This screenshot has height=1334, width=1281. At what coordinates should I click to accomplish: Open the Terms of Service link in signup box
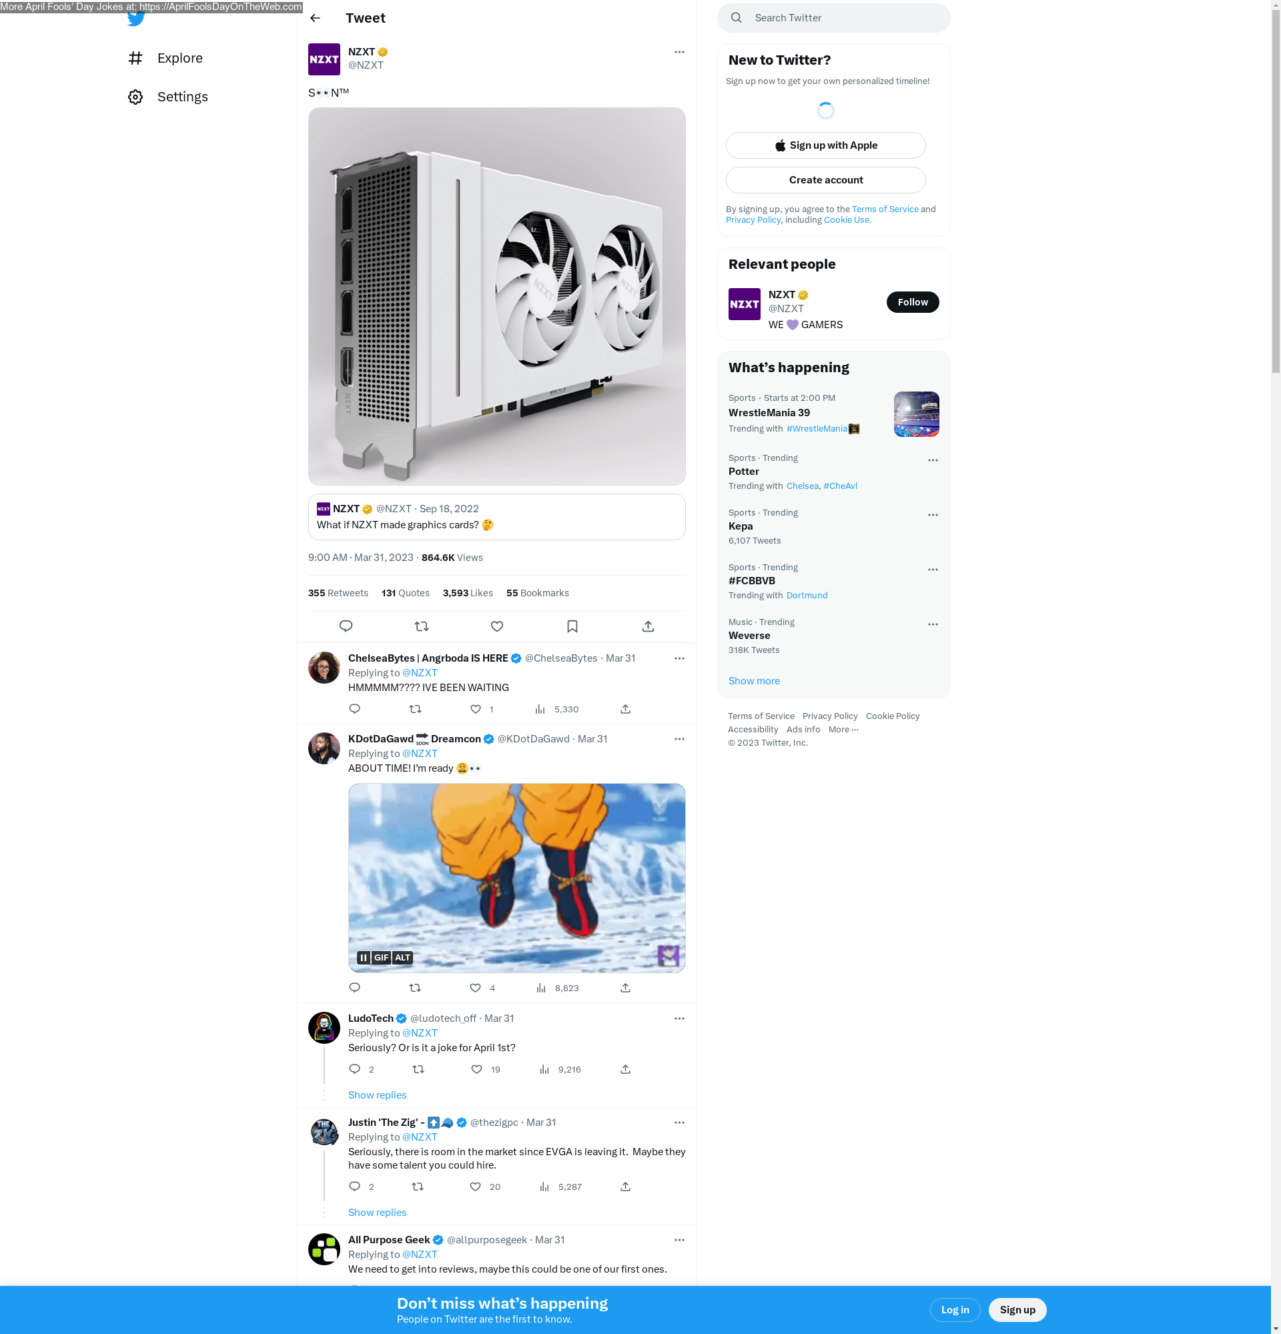pos(885,209)
